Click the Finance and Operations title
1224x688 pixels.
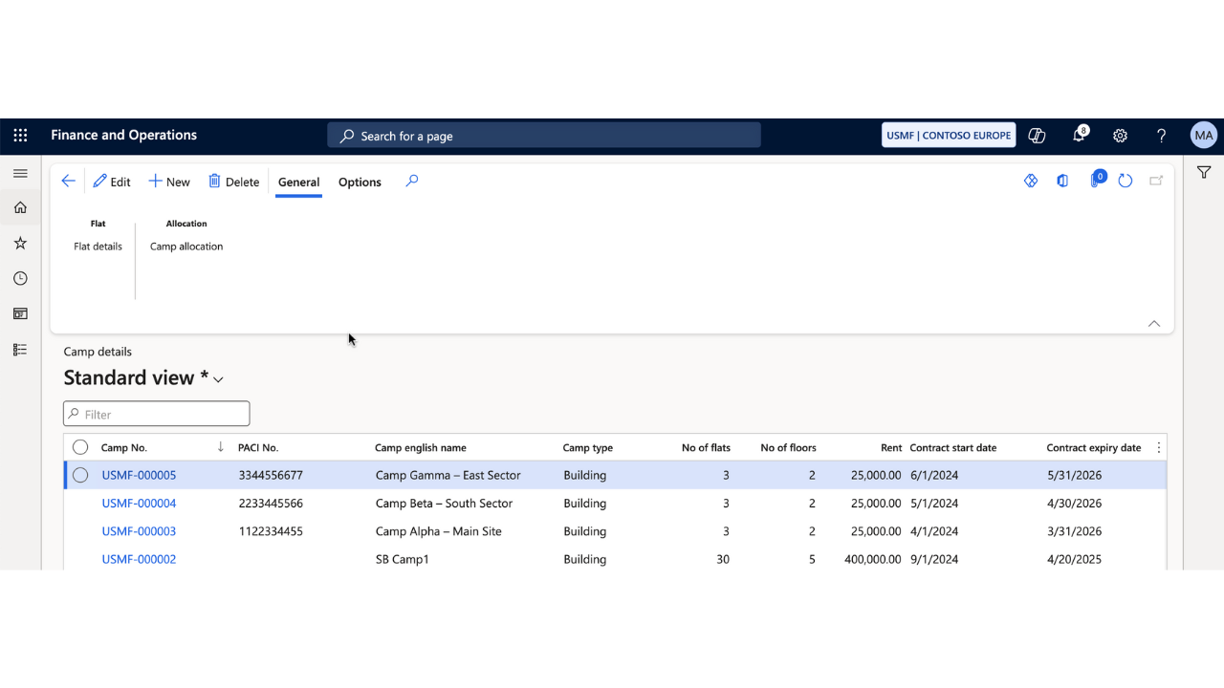[123, 136]
